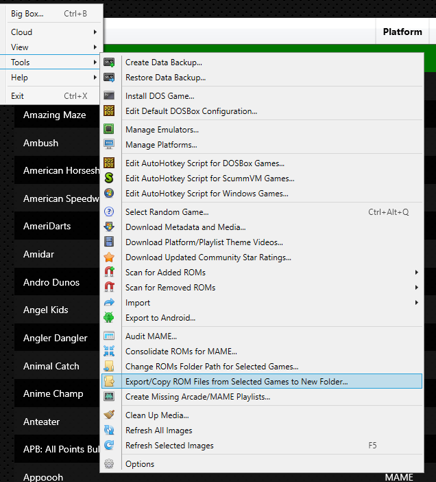Click the chip icon for Manage Emulators
The height and width of the screenshot is (482, 436).
tap(109, 129)
